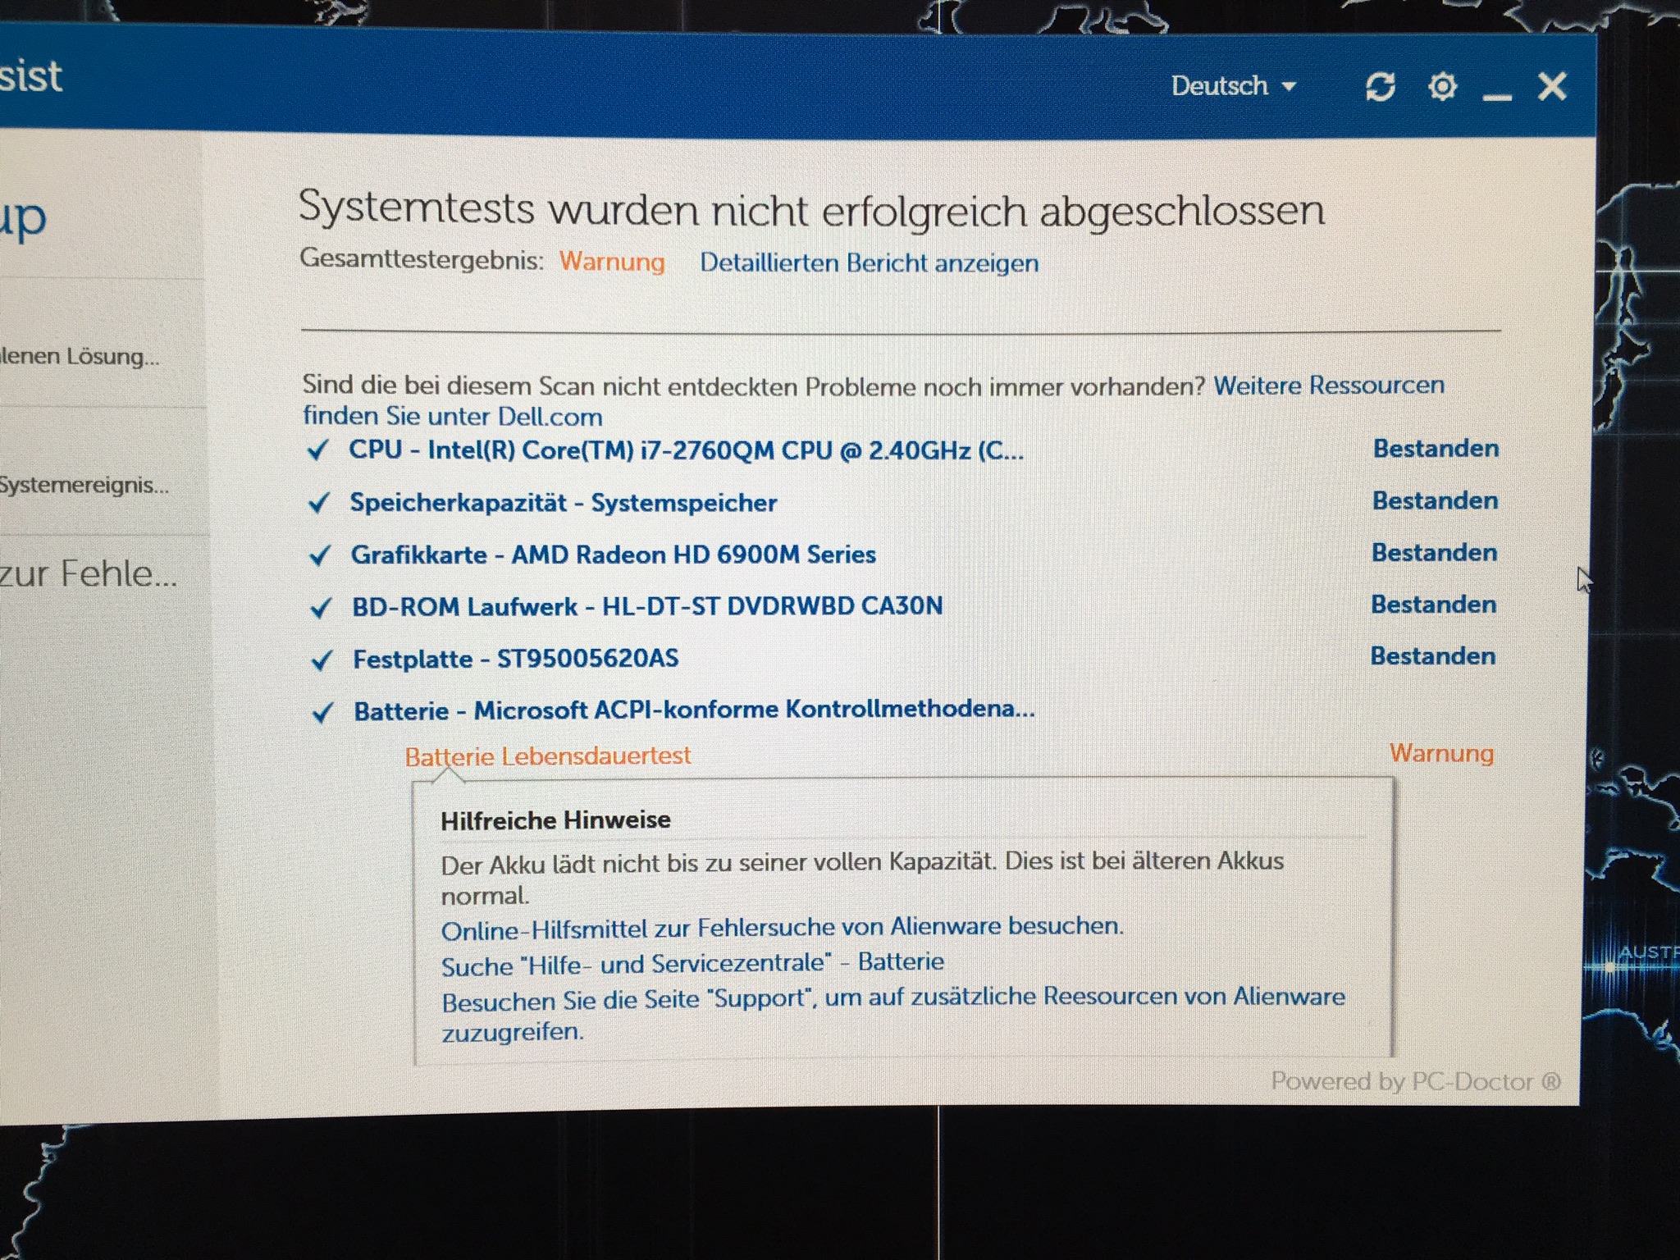Click checkmark icon beside Batterie row
The height and width of the screenshot is (1260, 1680).
(x=322, y=712)
